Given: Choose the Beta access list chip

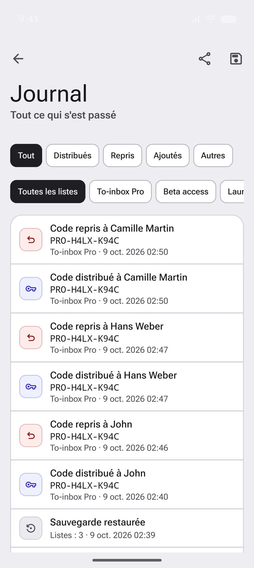Looking at the screenshot, I should (x=186, y=191).
